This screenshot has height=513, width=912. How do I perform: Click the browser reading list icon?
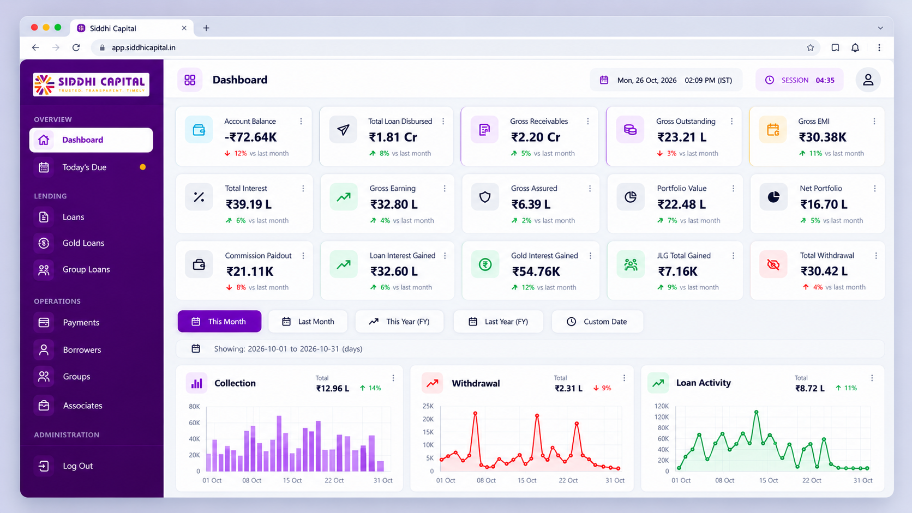pyautogui.click(x=835, y=47)
